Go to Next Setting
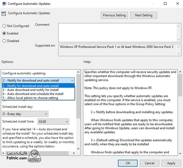This screenshot has height=168, width=183. (x=144, y=15)
